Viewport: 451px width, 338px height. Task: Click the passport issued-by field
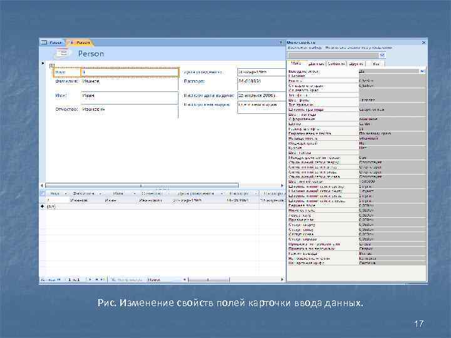tap(261, 107)
